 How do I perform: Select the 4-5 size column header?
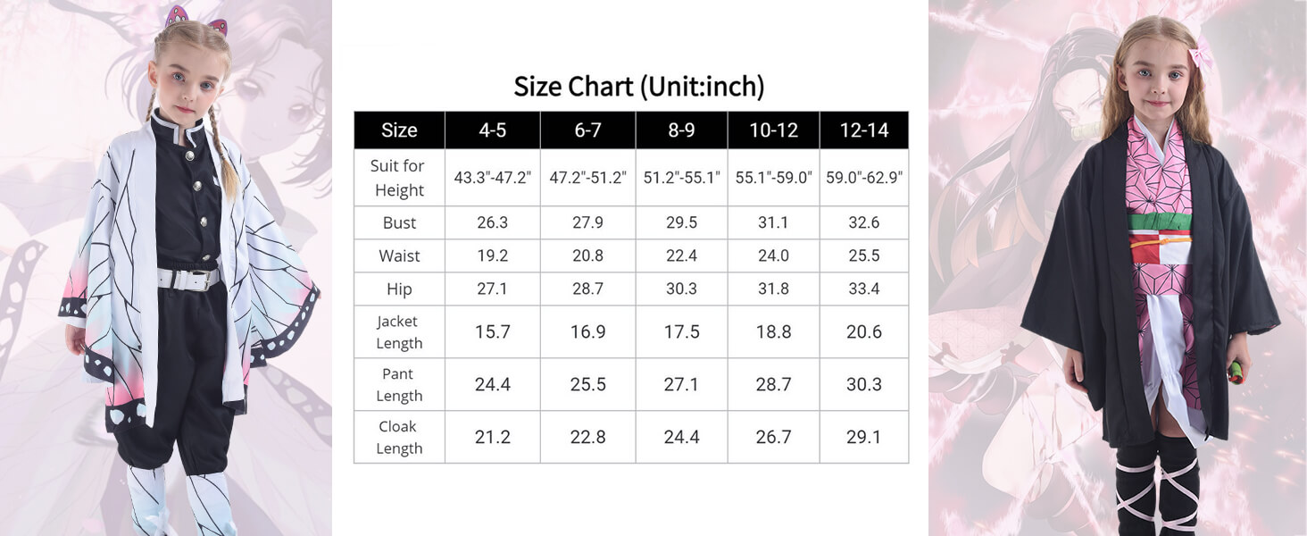tap(492, 130)
